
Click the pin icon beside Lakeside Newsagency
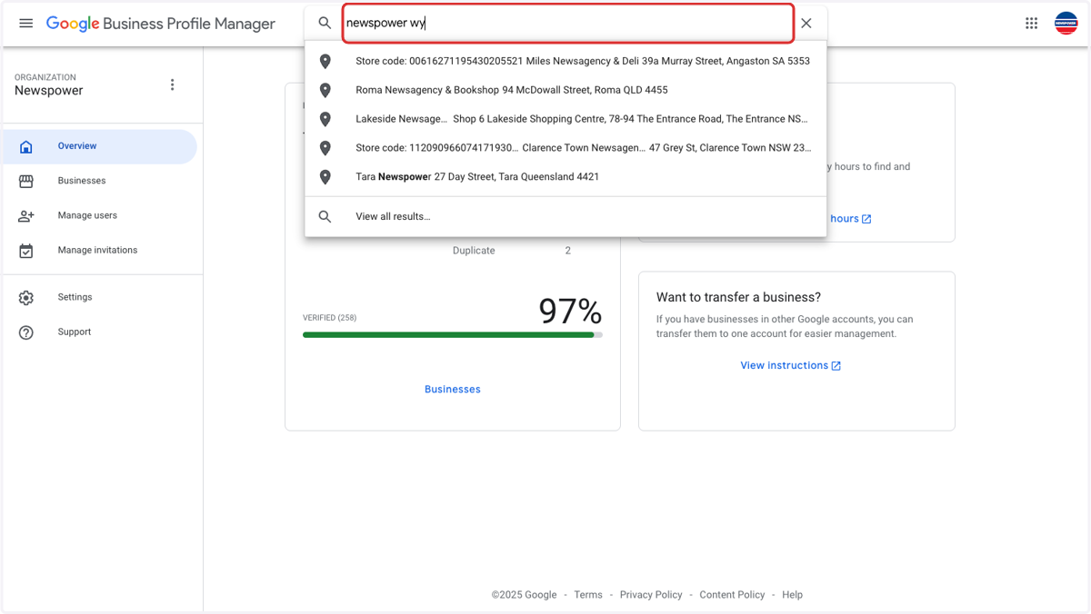325,119
